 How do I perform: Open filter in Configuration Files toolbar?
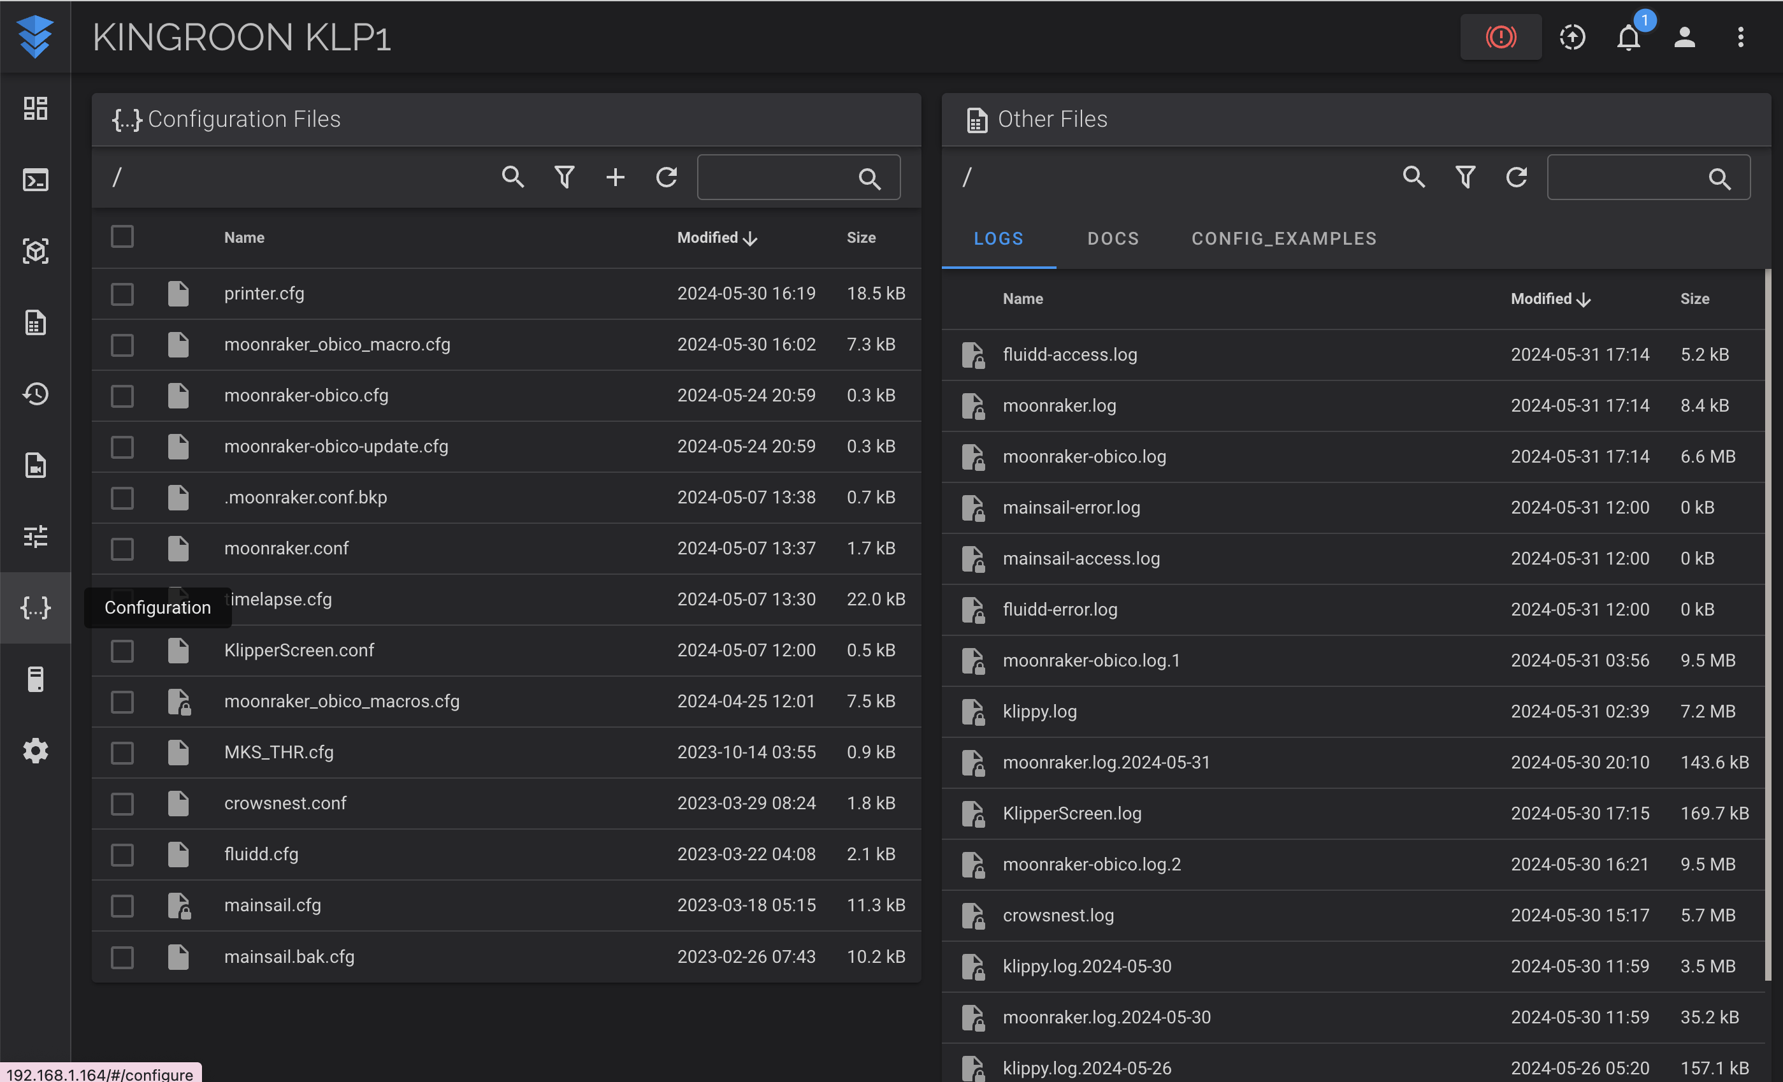pyautogui.click(x=565, y=177)
